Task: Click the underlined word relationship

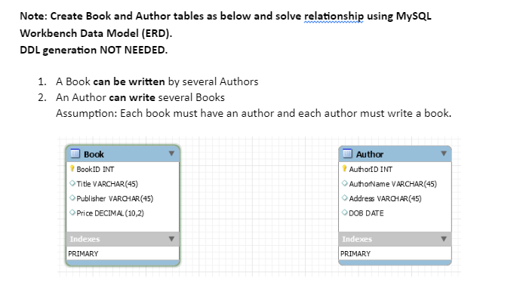Action: pyautogui.click(x=334, y=17)
